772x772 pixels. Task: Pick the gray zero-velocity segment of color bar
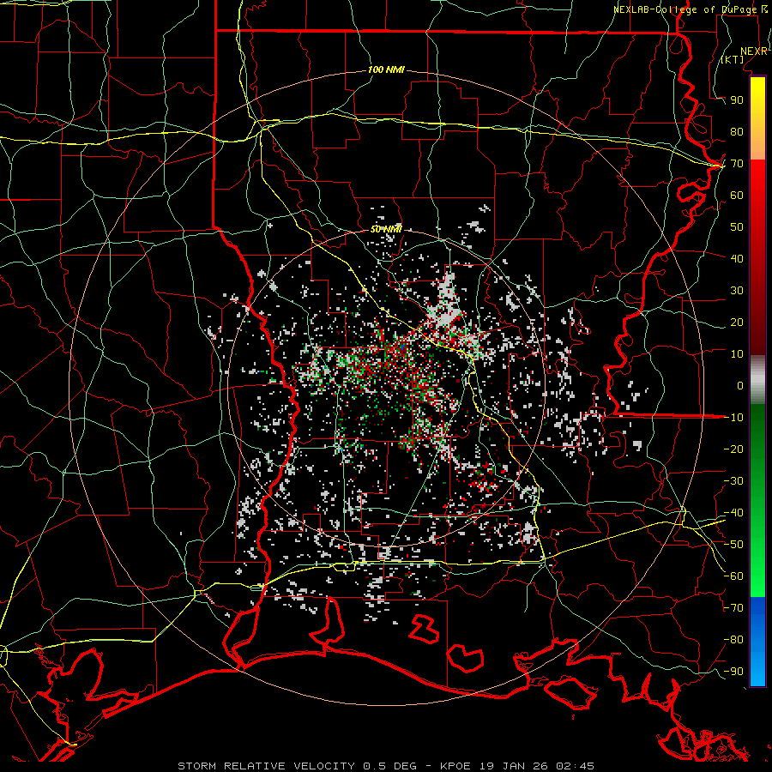(757, 379)
